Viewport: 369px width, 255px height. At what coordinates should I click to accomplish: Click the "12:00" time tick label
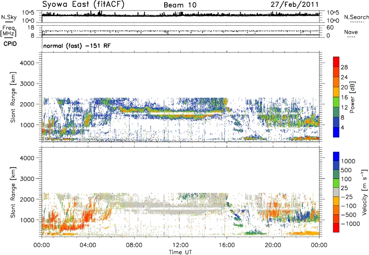coord(180,245)
